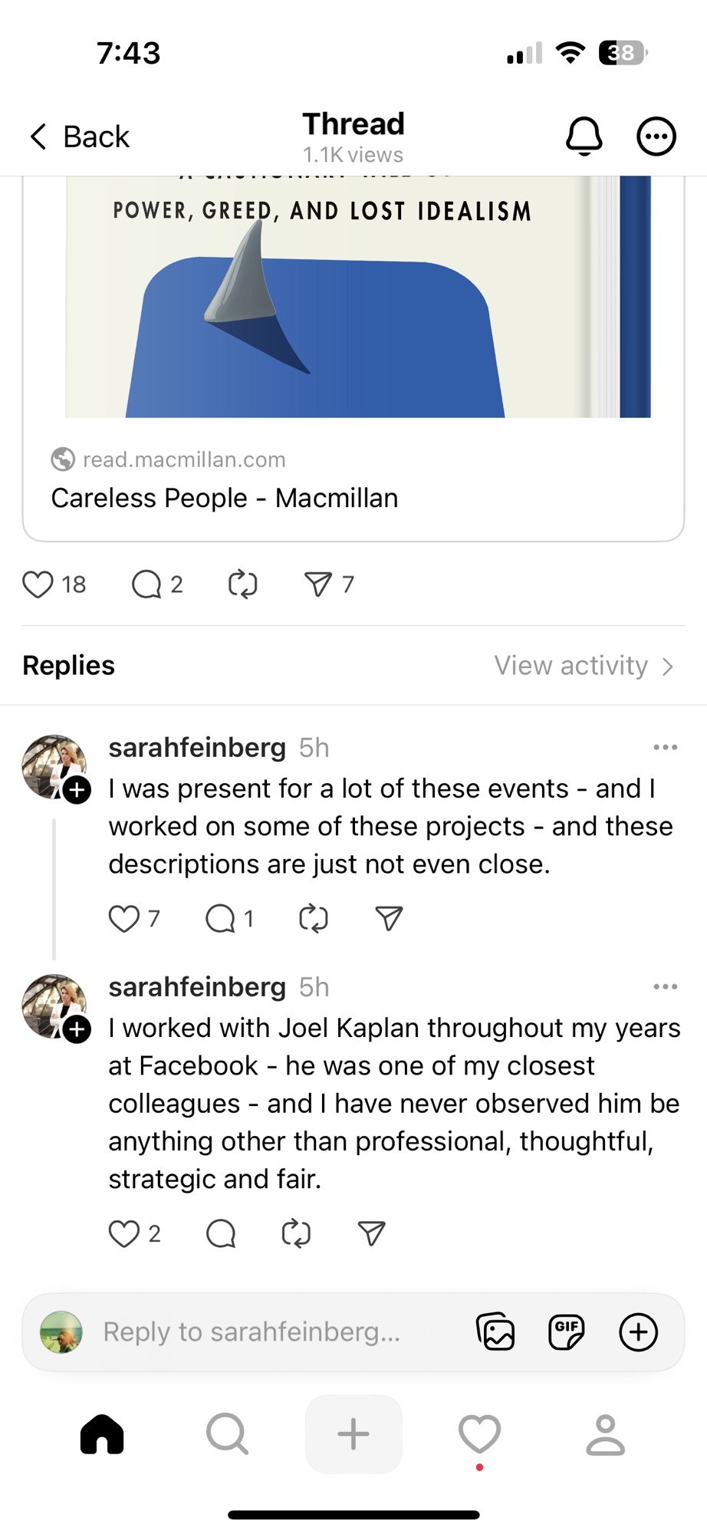Screen dimensions: 707x1534
Task: Switch to the Search tab
Action: point(227,1434)
